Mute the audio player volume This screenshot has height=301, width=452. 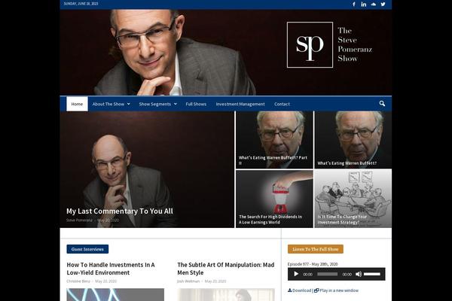click(359, 274)
